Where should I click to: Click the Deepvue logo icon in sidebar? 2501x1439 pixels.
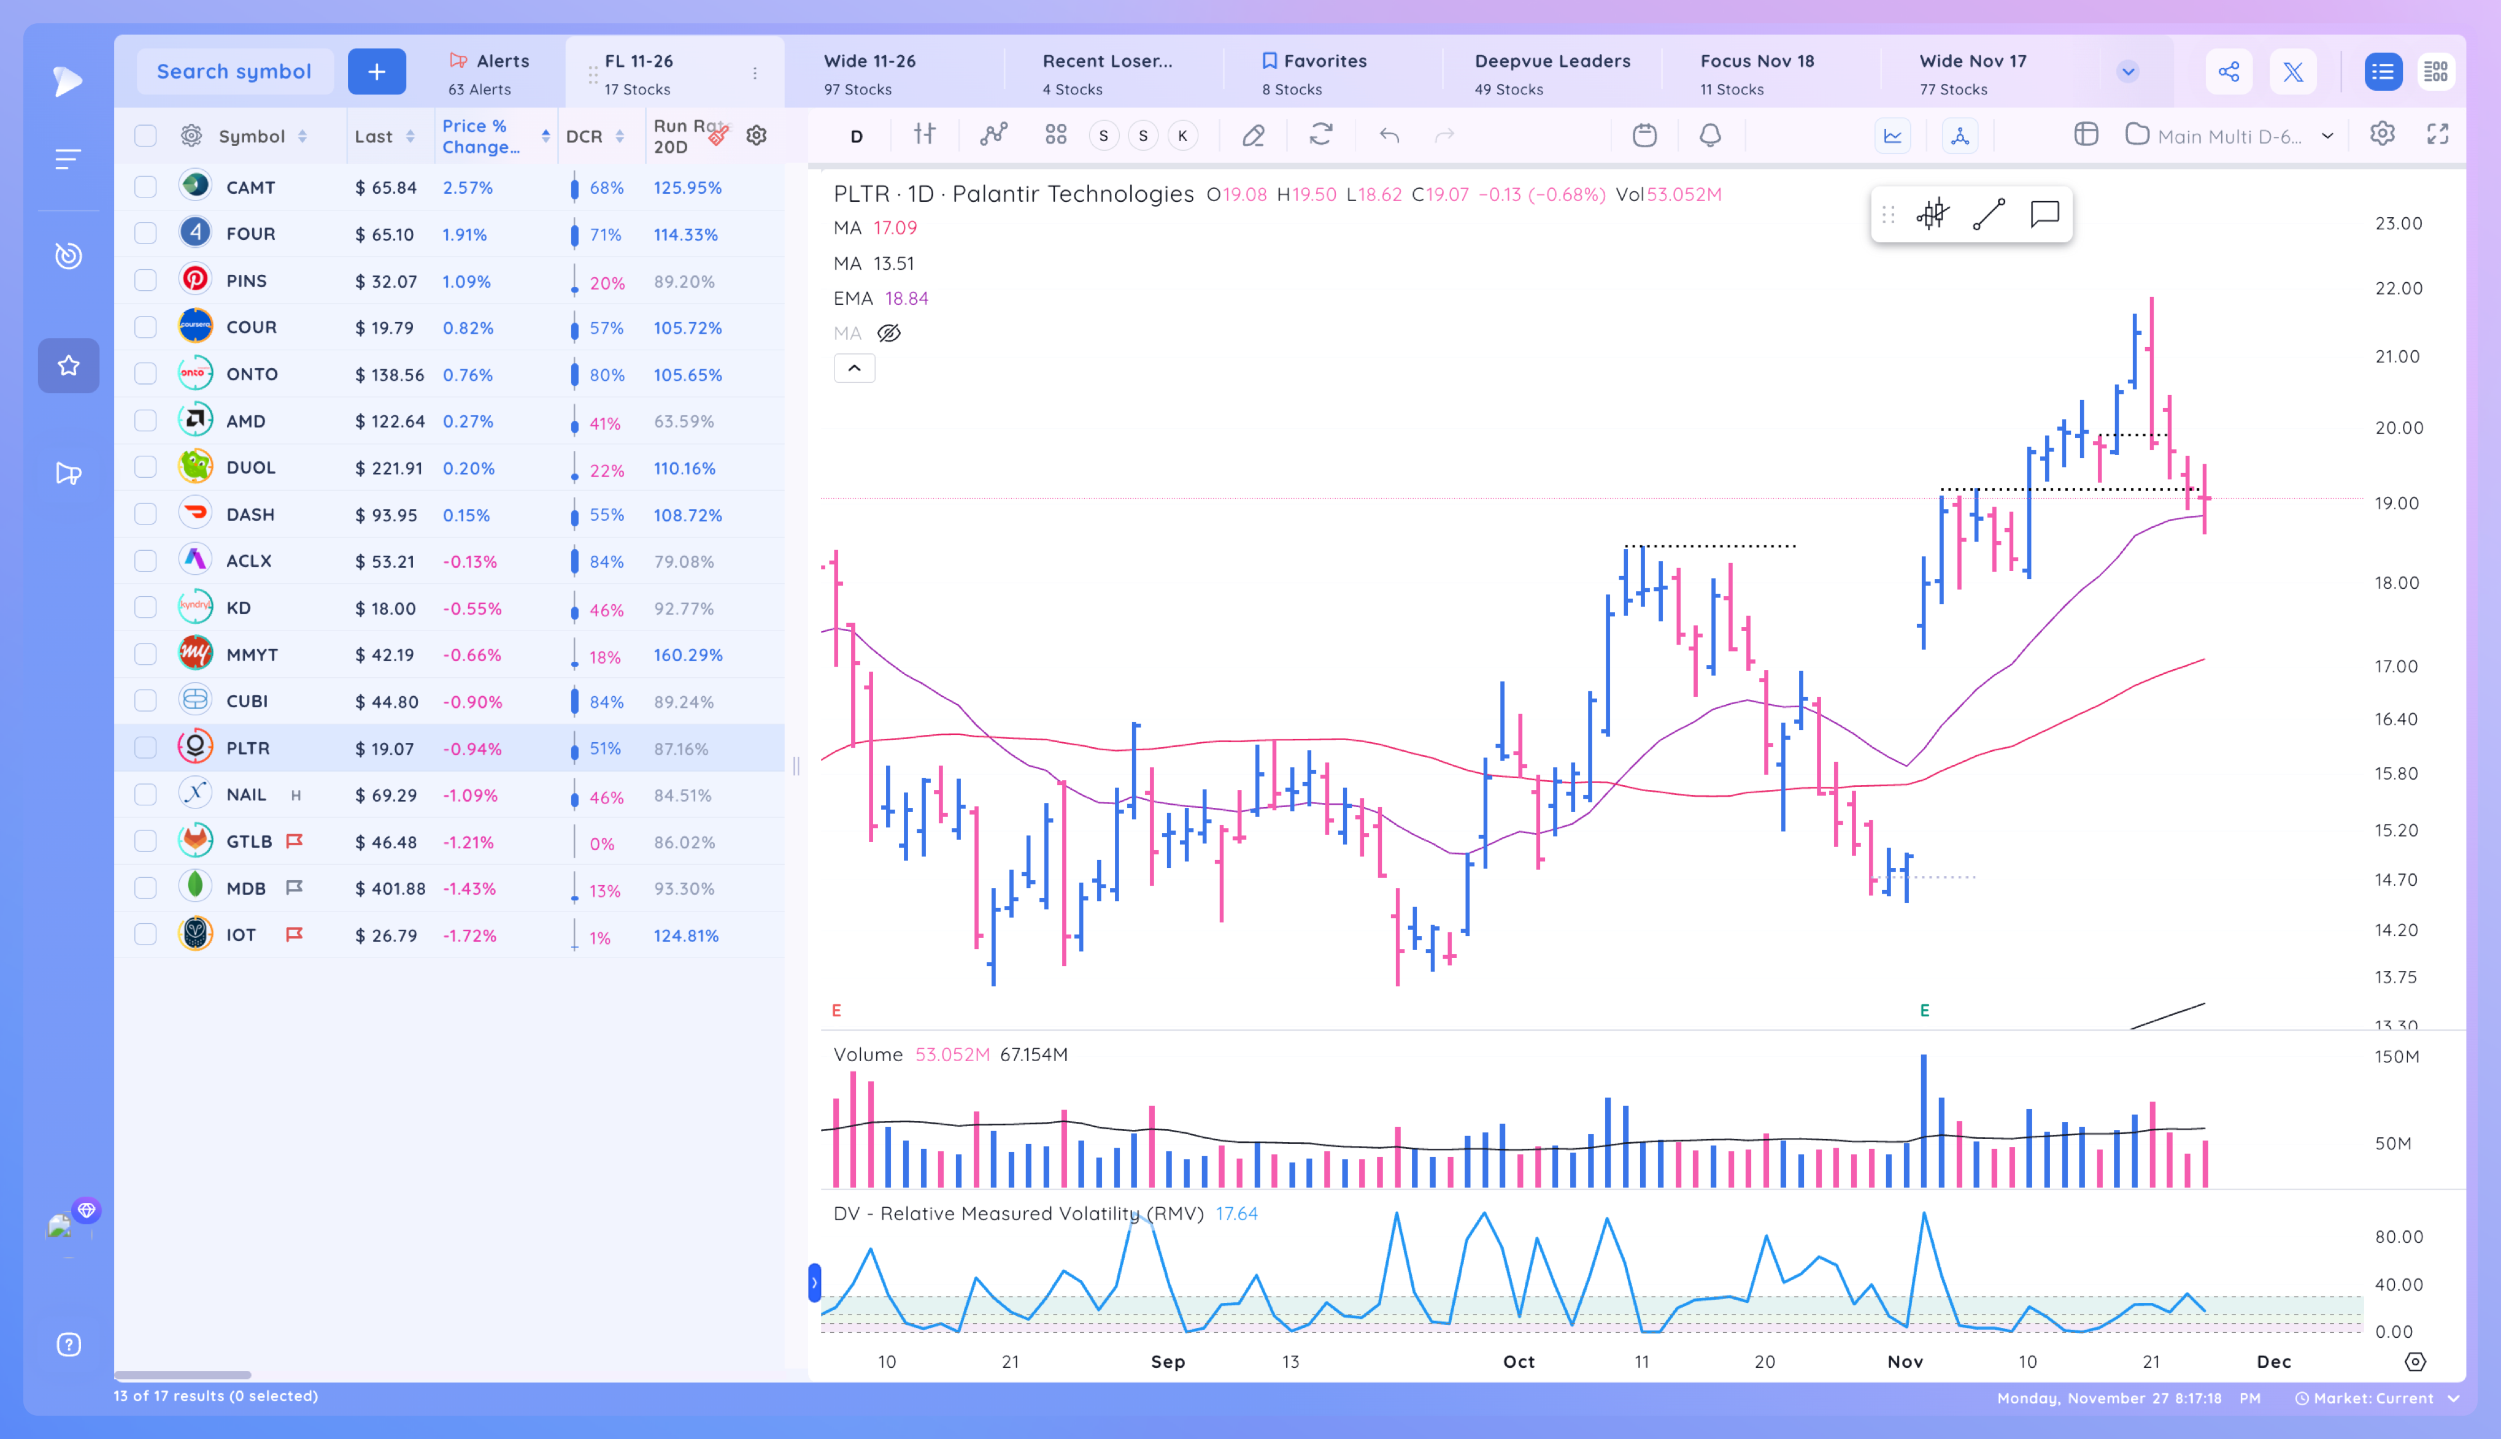(67, 81)
